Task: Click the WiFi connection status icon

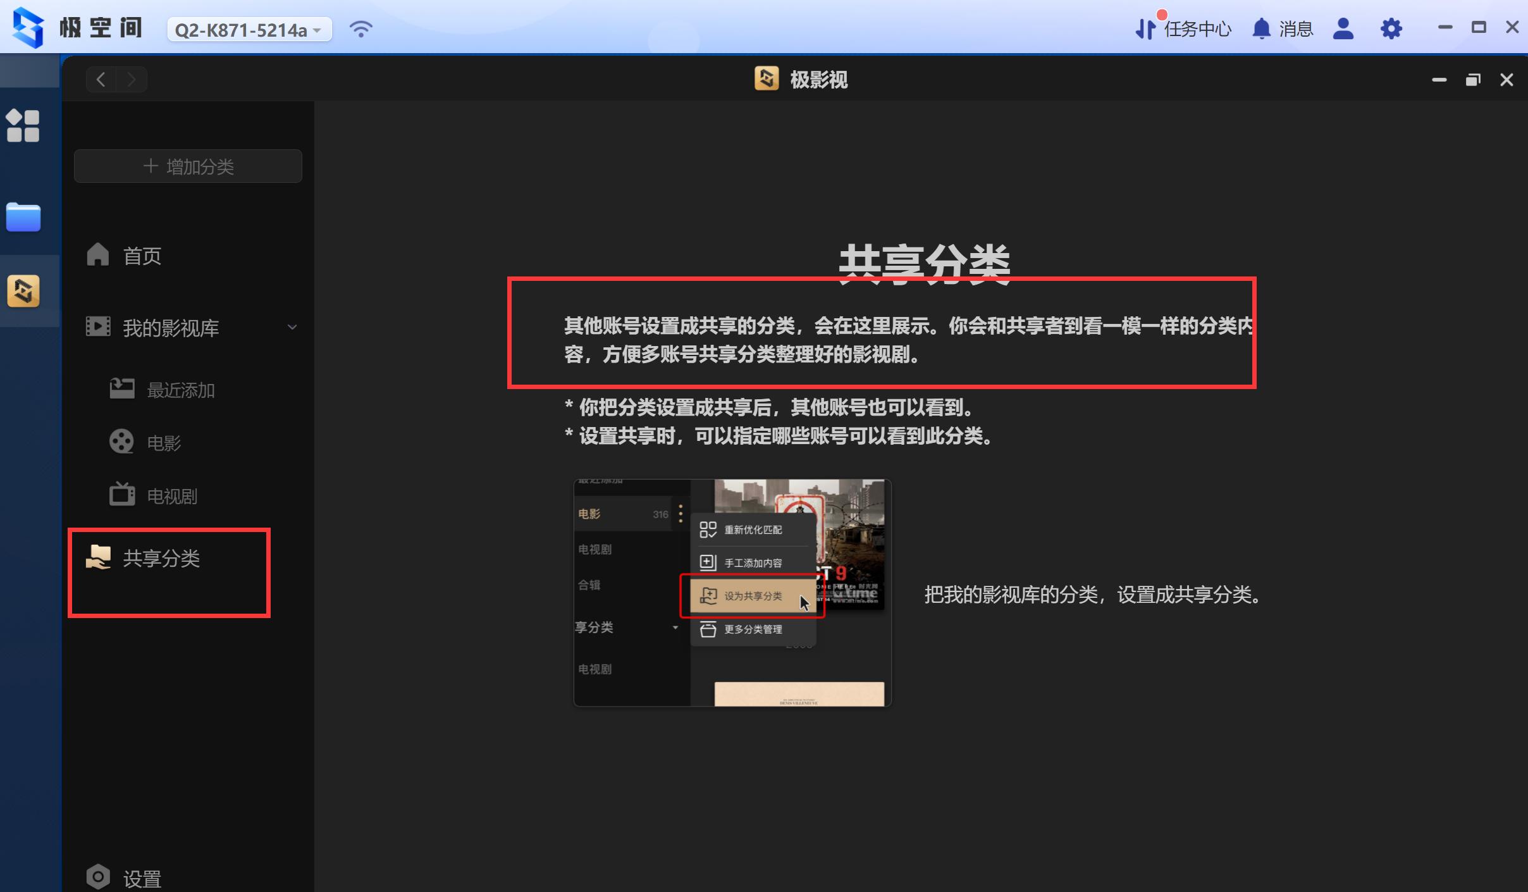Action: 359,28
